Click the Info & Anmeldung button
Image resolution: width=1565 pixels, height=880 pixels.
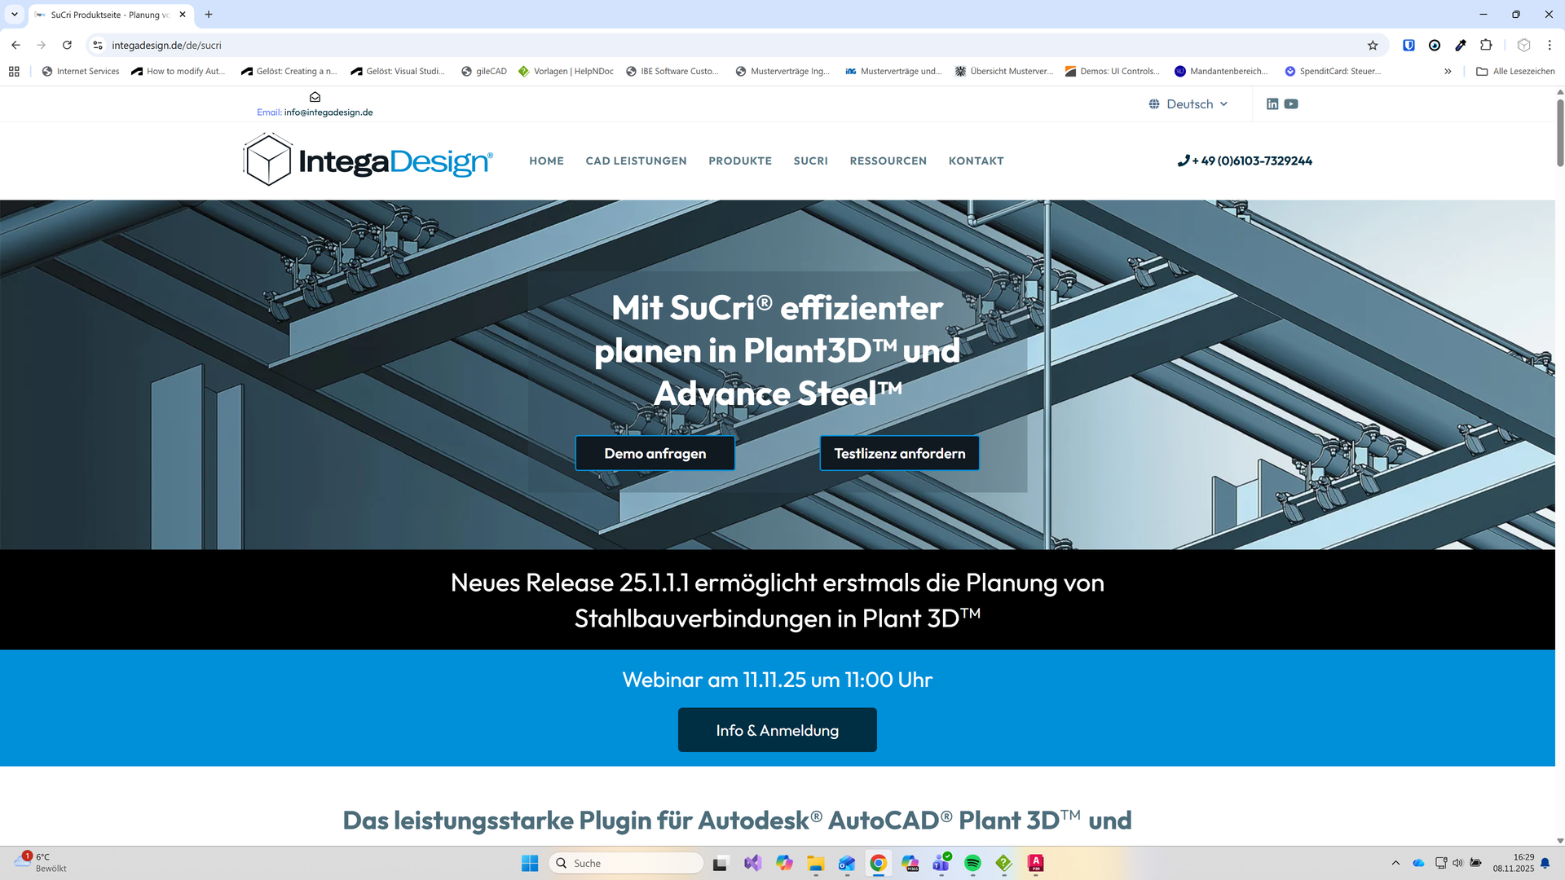tap(777, 730)
